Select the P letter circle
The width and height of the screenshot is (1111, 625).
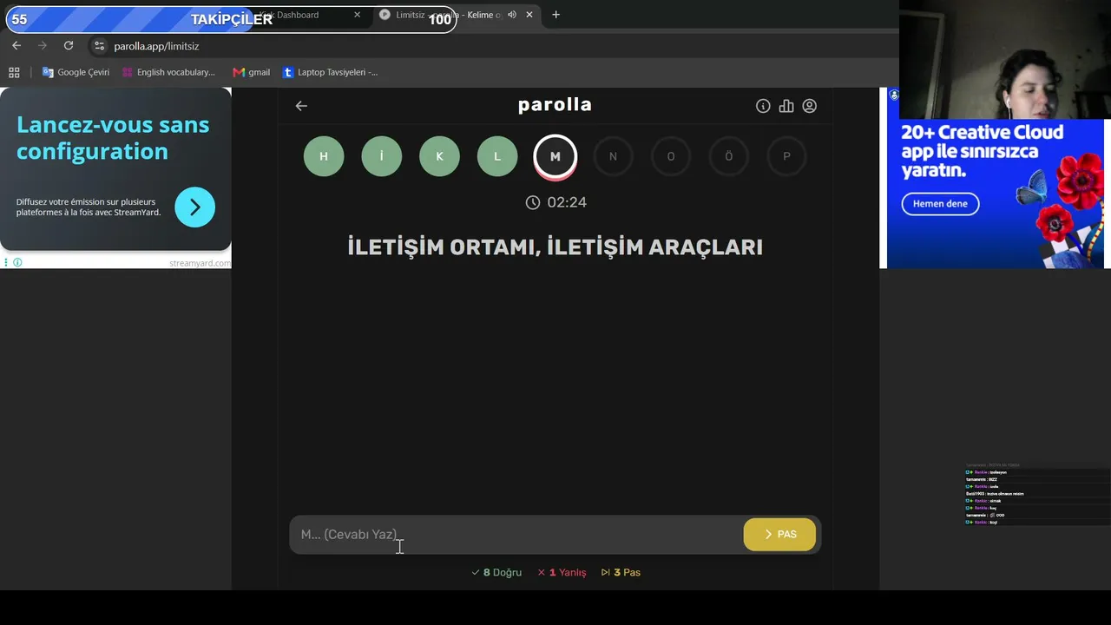(786, 156)
